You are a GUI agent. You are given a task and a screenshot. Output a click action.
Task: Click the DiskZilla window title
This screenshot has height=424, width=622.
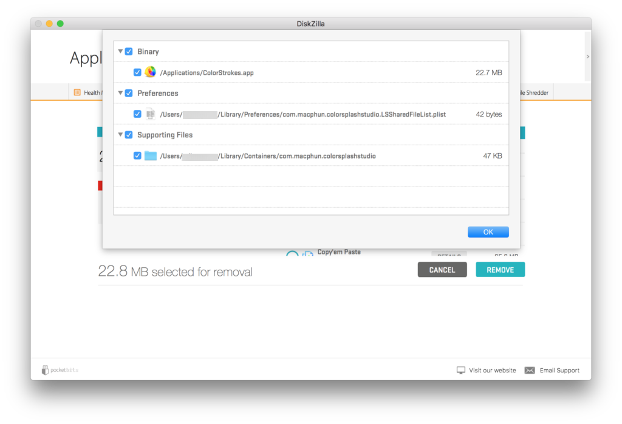click(310, 24)
